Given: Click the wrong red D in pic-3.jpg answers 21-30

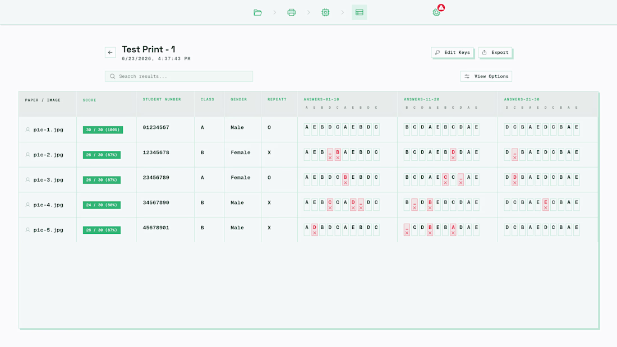Looking at the screenshot, I should (515, 179).
